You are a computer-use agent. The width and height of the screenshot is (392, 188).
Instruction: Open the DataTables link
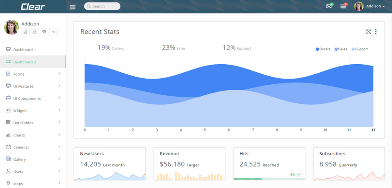click(23, 123)
